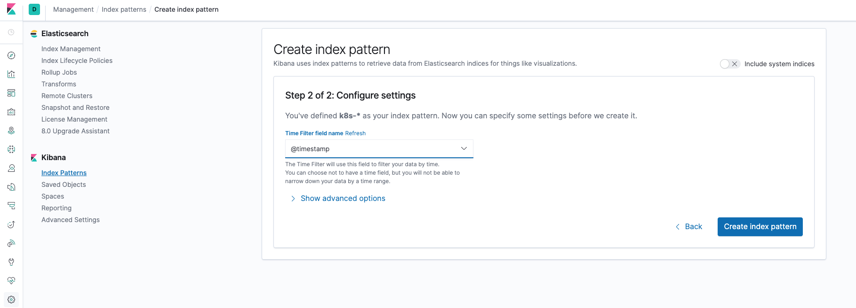Go to Index patterns breadcrumb
The image size is (856, 308).
(x=124, y=9)
